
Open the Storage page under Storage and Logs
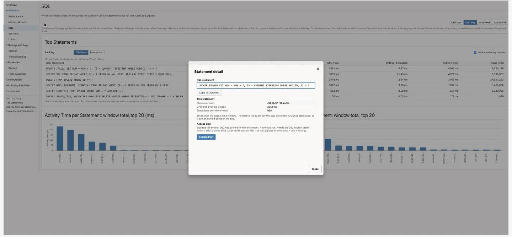coord(13,51)
